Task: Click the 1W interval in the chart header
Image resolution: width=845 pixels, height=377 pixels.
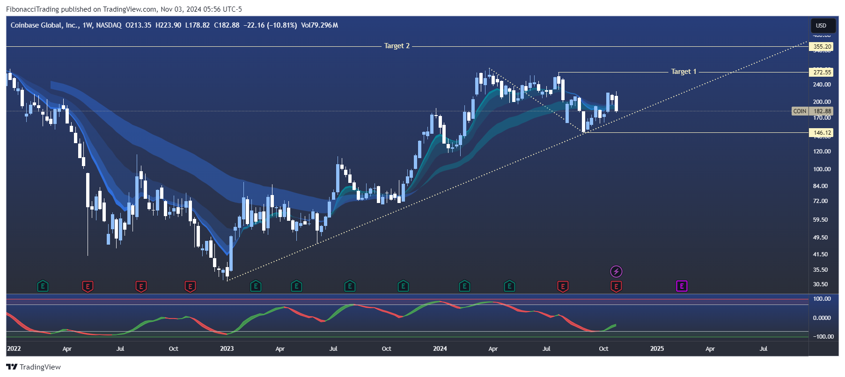Action: click(87, 25)
